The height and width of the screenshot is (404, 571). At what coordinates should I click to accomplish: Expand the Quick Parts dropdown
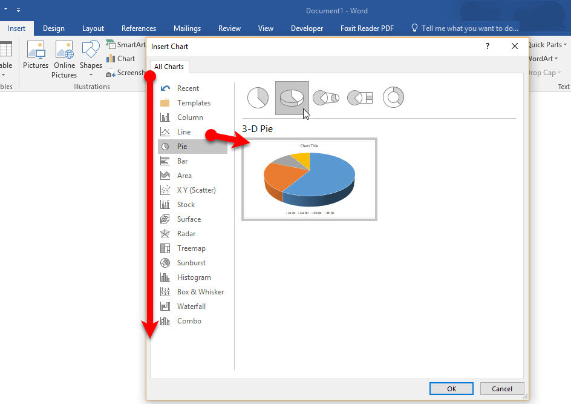pos(547,45)
